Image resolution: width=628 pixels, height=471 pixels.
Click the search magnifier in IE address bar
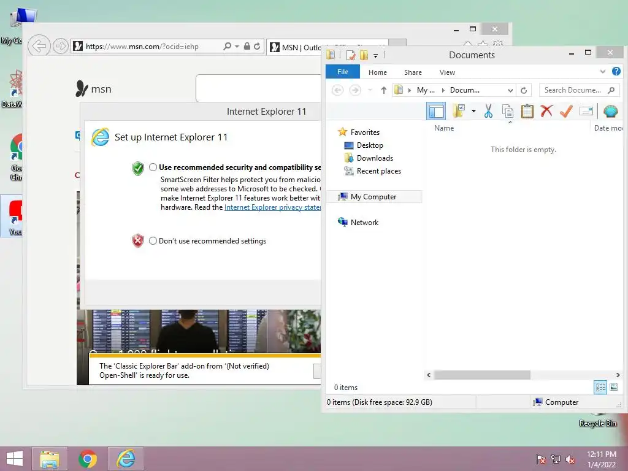pos(227,47)
